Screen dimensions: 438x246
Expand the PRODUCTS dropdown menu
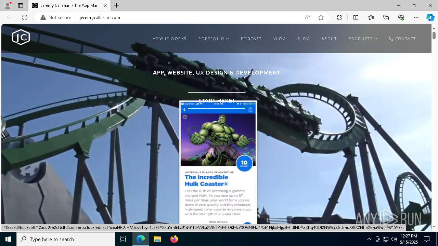click(x=363, y=39)
